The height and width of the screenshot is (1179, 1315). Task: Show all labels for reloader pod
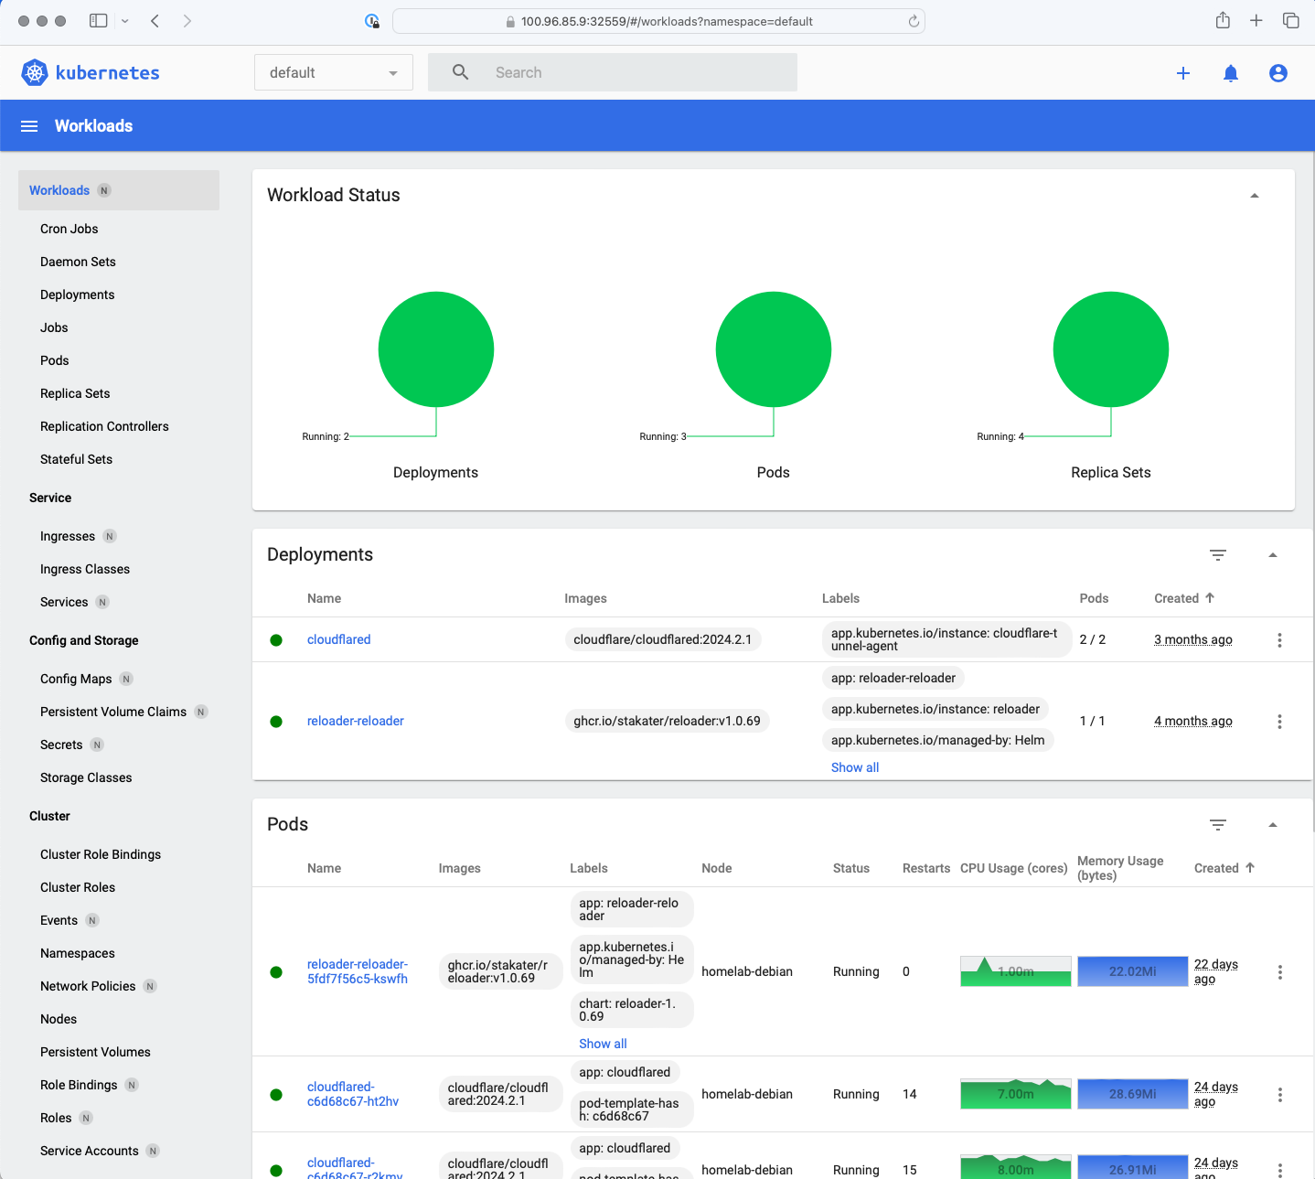[603, 1044]
